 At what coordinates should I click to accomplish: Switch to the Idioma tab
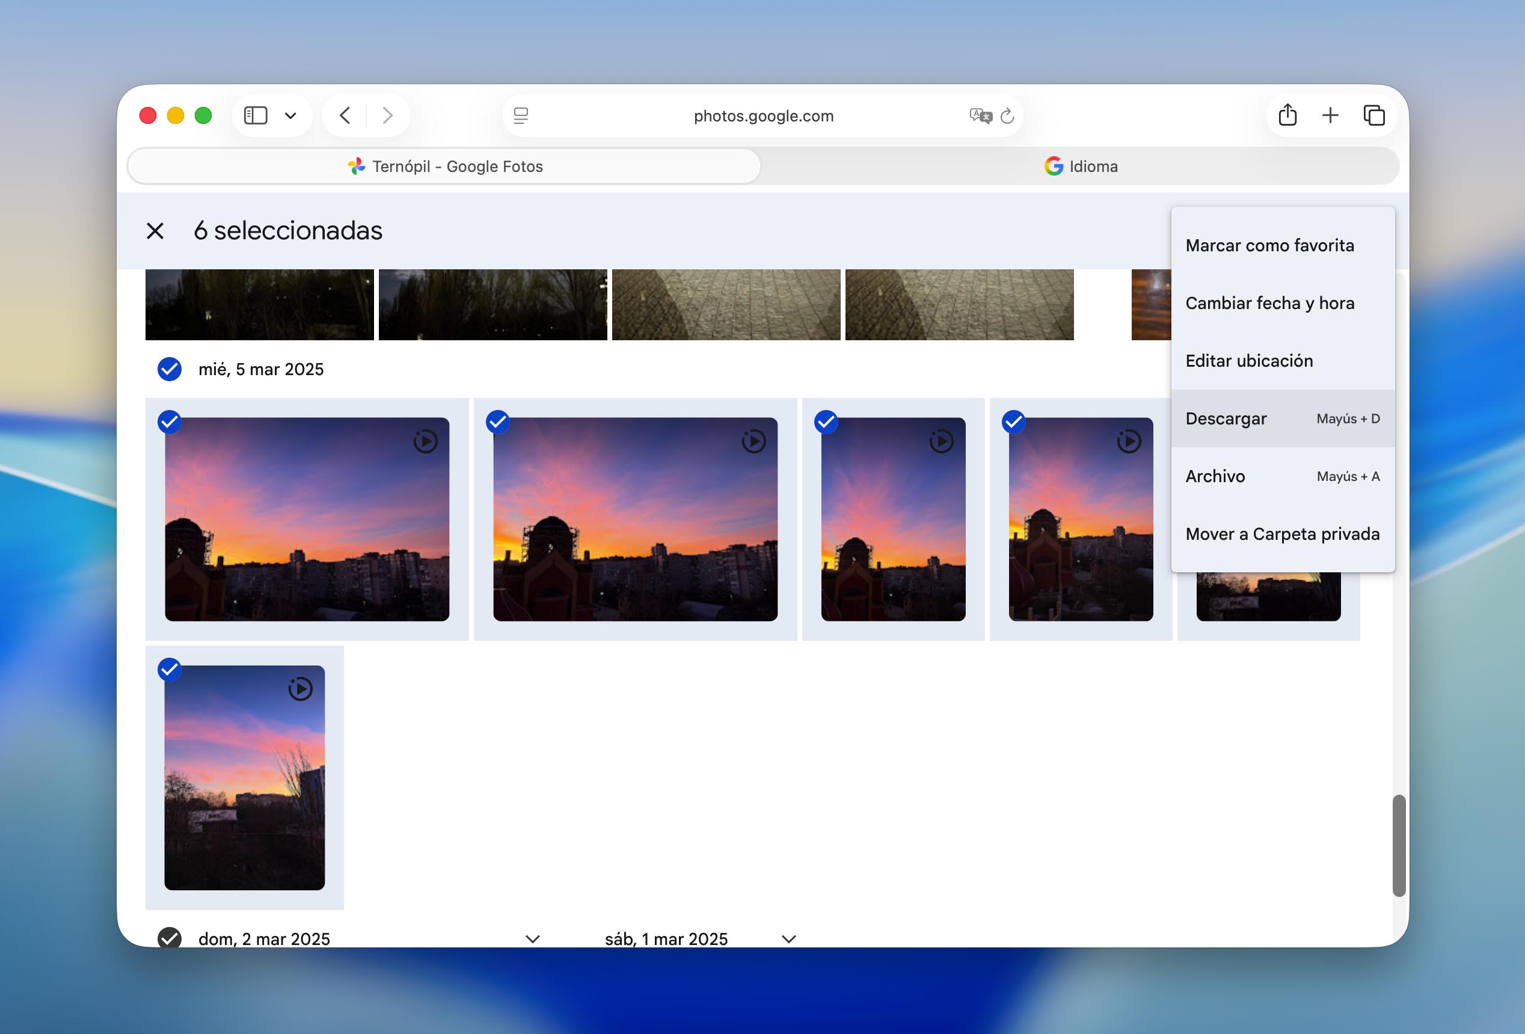pos(1081,167)
